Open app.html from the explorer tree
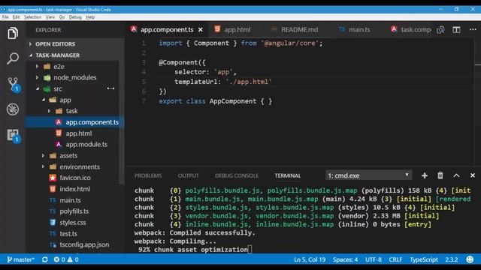 click(78, 133)
